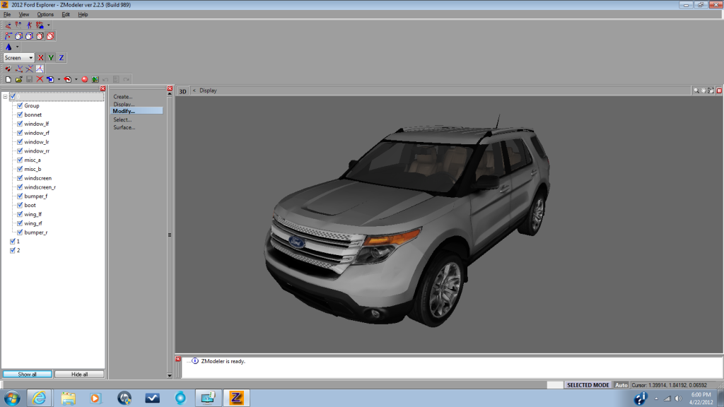Click the viewport zoom magnifier icon
Viewport: 724px width, 407px height.
tap(696, 90)
